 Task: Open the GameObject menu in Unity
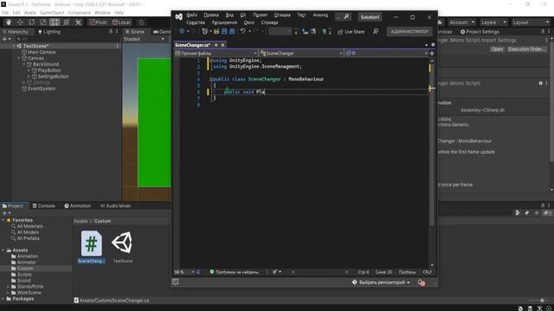click(52, 12)
